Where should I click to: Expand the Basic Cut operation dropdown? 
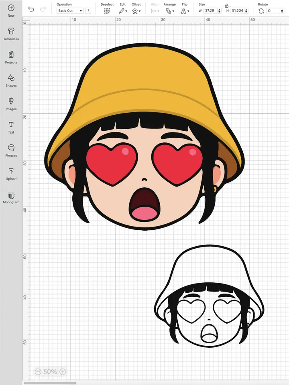click(70, 11)
